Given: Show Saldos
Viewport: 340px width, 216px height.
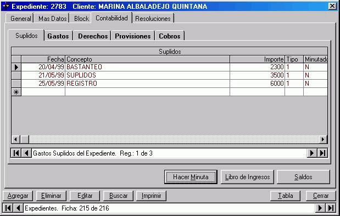Looking at the screenshot, I should (303, 177).
